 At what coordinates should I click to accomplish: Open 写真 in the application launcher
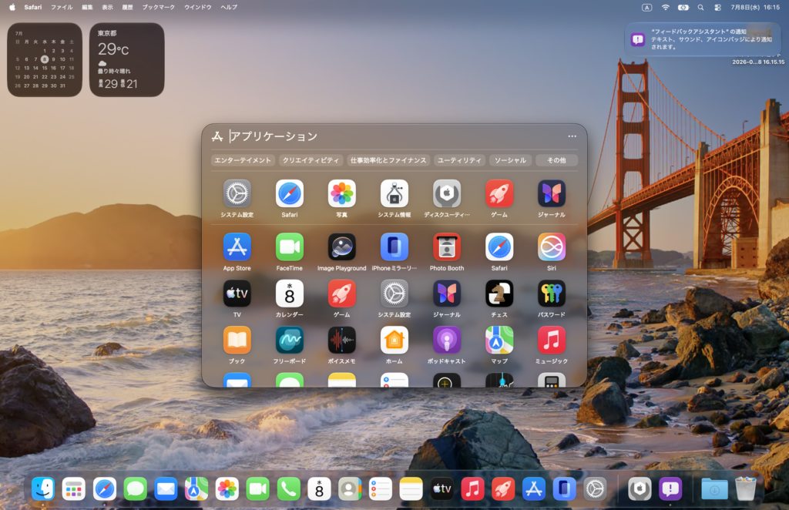[341, 194]
